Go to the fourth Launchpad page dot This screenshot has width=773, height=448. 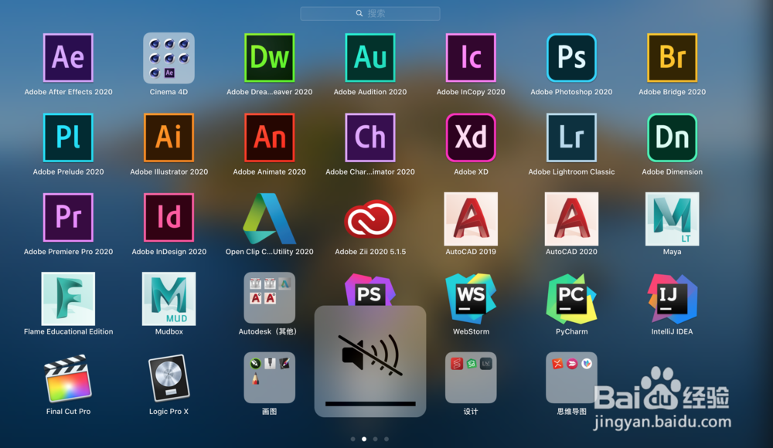pyautogui.click(x=386, y=439)
